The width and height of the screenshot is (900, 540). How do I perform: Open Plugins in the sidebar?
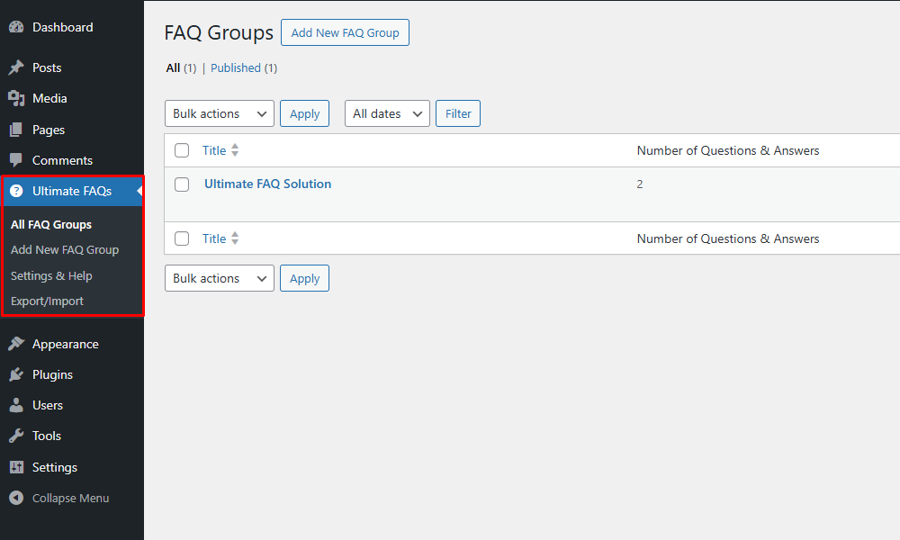pyautogui.click(x=52, y=374)
